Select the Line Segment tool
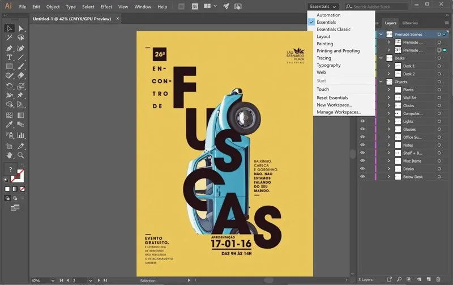The height and width of the screenshot is (285, 453). click(20, 57)
